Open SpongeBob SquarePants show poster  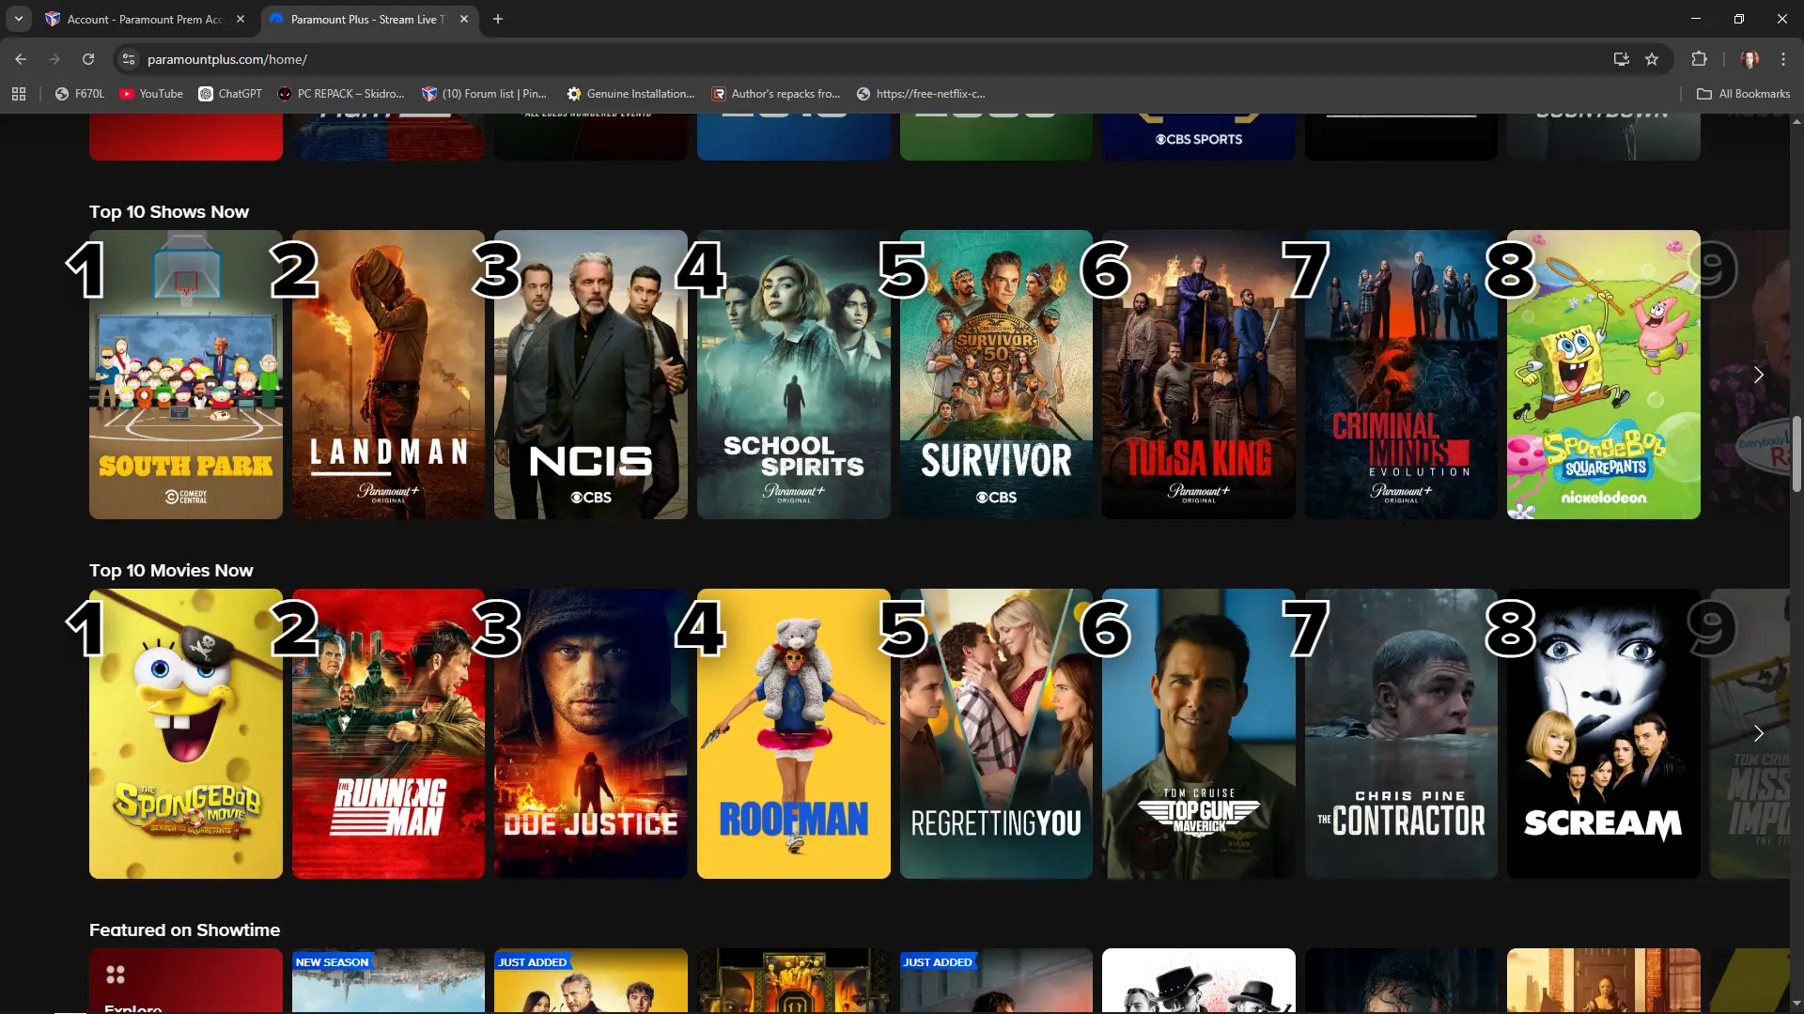1604,375
